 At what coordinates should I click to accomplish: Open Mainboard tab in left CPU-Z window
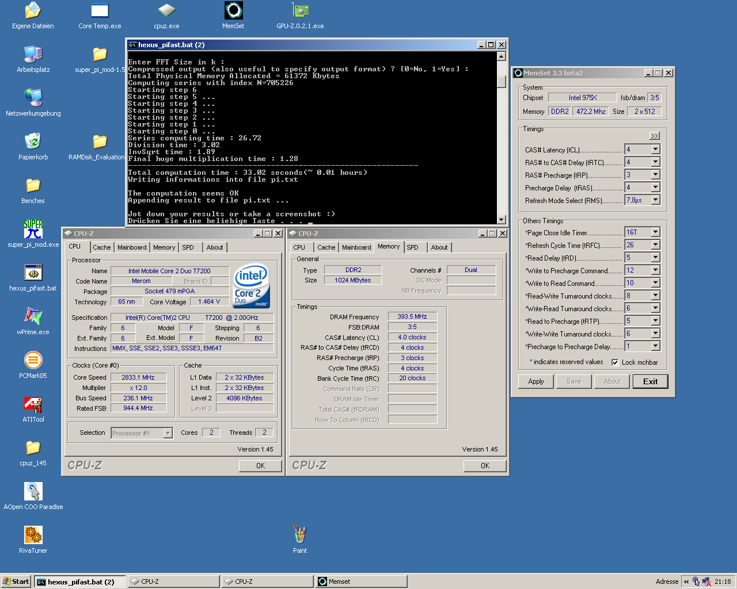coord(132,247)
